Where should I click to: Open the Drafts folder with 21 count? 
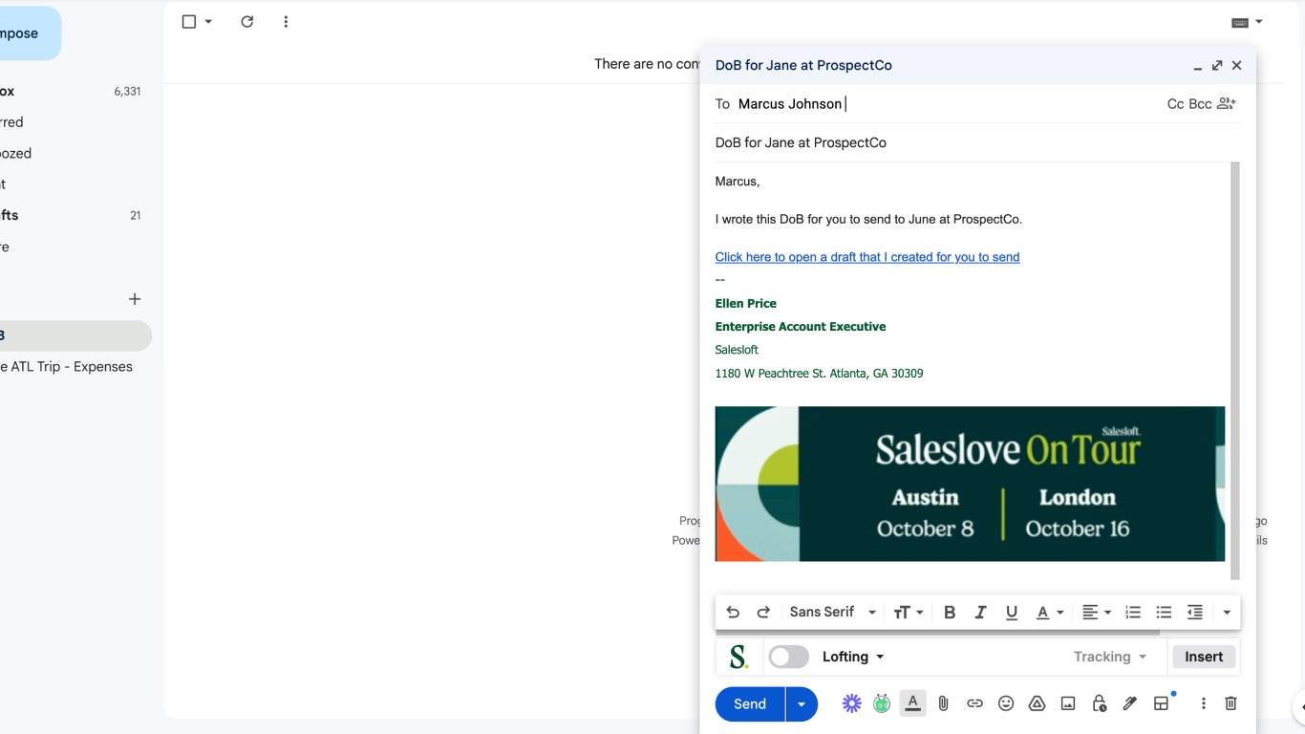pos(72,216)
